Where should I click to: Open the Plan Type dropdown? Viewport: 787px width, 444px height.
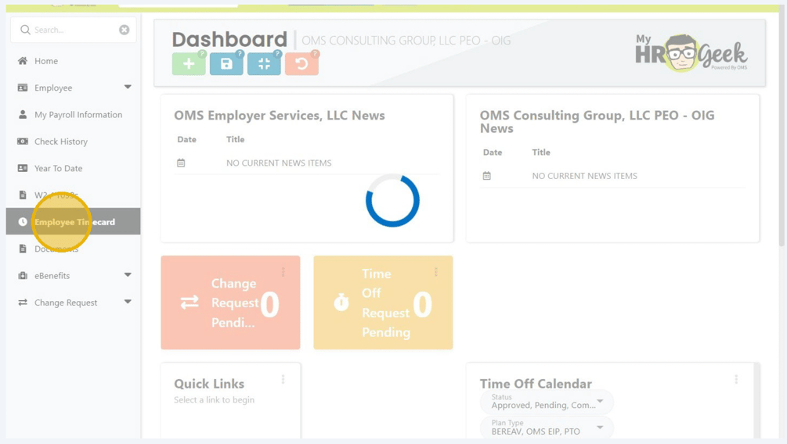point(547,428)
